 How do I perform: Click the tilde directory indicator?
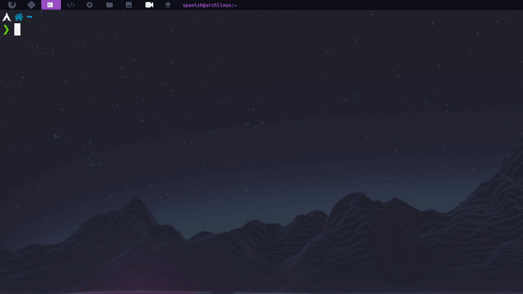coord(29,17)
